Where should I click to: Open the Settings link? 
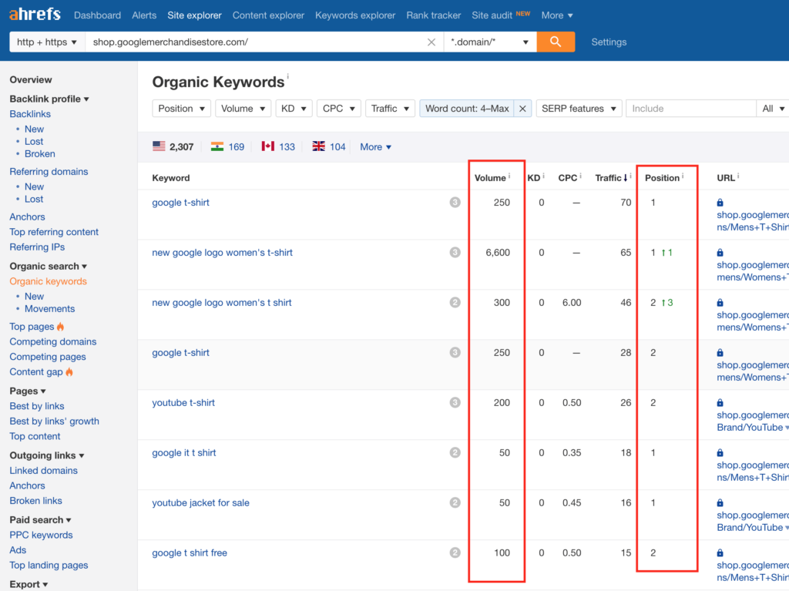(609, 42)
